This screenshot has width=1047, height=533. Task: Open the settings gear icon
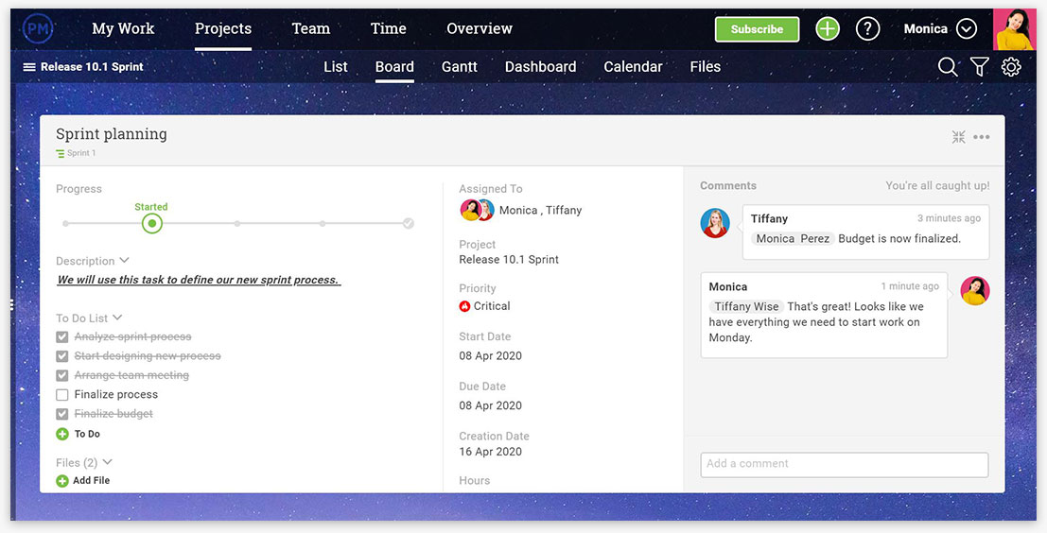[1011, 67]
